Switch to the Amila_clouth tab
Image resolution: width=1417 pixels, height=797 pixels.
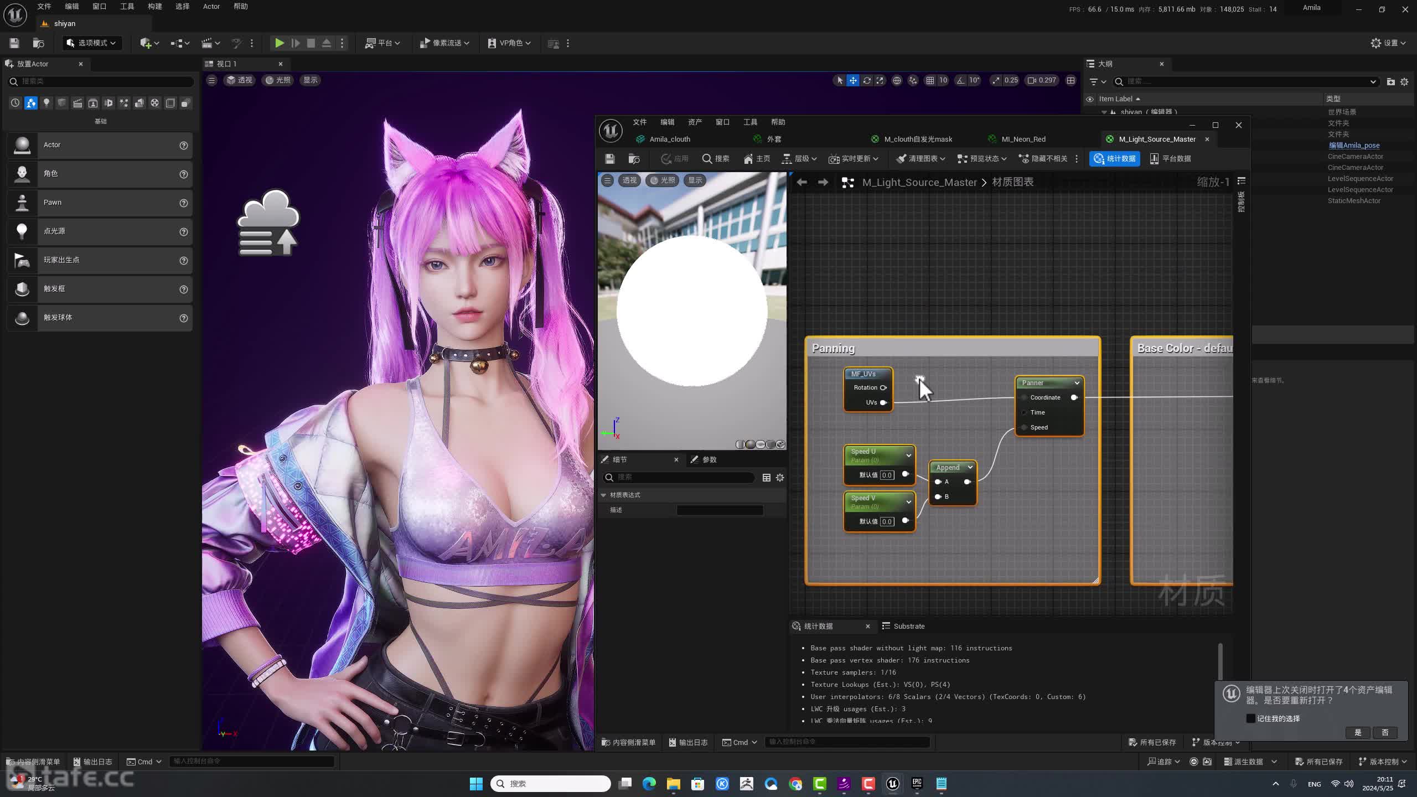tap(669, 139)
